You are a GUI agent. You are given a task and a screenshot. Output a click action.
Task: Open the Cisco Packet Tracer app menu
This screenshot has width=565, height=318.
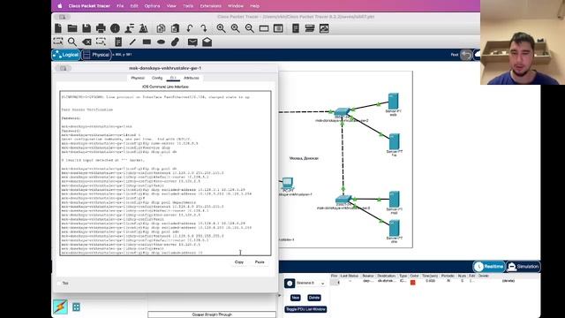[x=89, y=6]
